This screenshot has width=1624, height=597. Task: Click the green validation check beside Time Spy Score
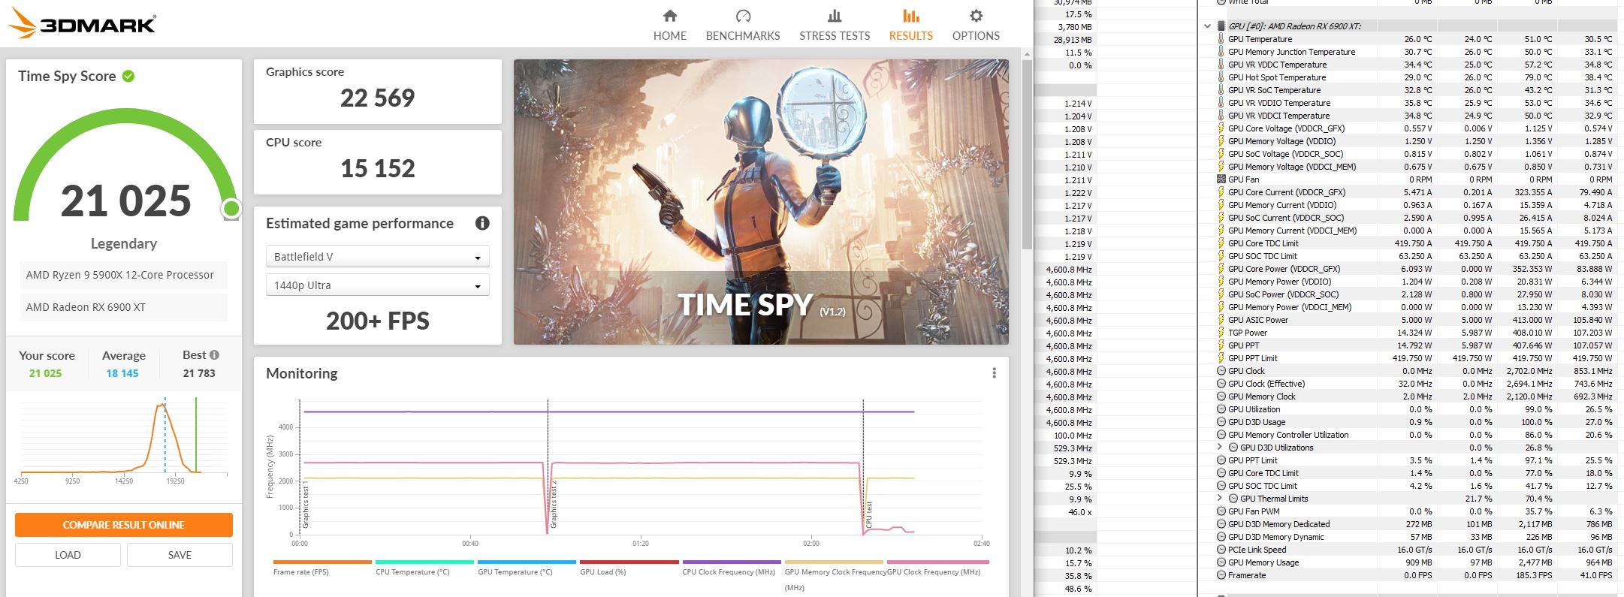pyautogui.click(x=128, y=76)
